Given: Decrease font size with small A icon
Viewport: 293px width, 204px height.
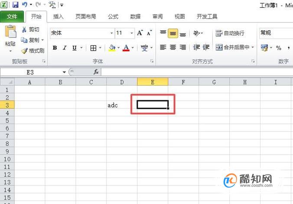Looking at the screenshot, I should pos(149,33).
